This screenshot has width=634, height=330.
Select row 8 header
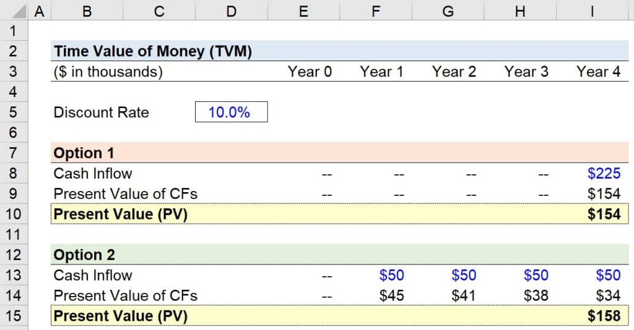[x=14, y=173]
